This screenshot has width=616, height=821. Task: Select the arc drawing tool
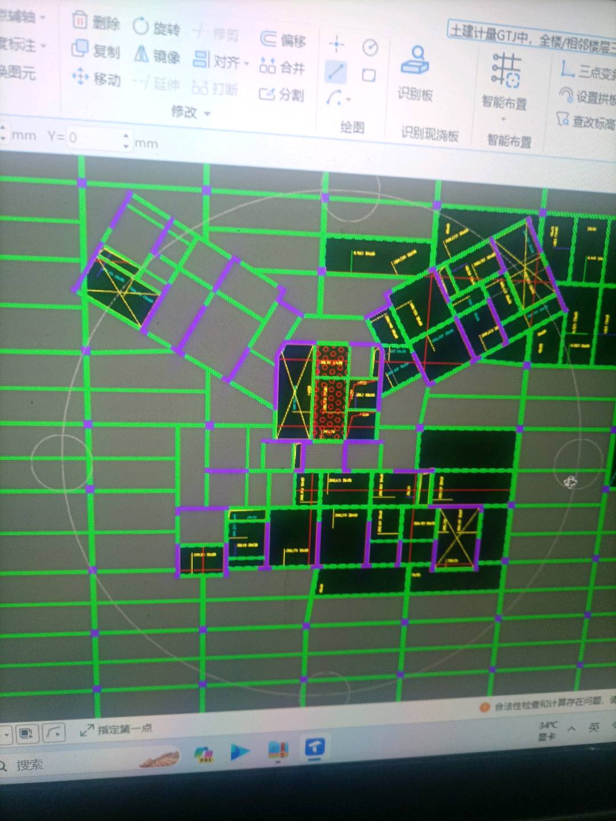[x=334, y=98]
